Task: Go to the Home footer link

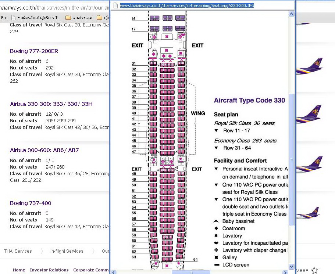Action: click(19, 270)
